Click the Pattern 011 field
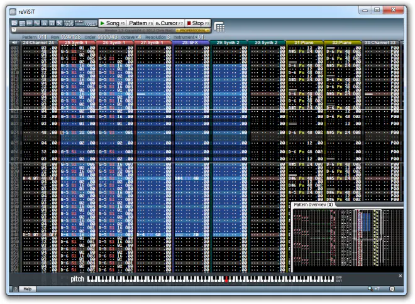This screenshot has height=304, width=415. (35, 37)
